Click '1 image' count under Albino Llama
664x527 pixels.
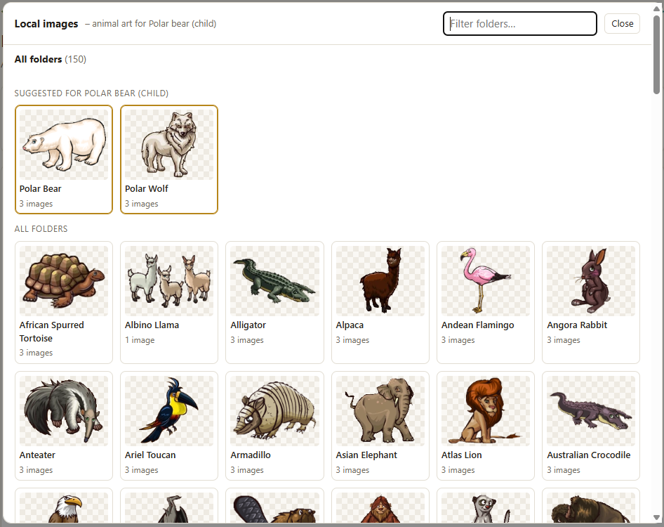tap(140, 340)
